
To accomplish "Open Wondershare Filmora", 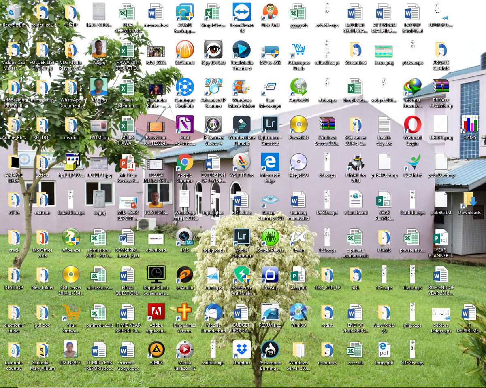I will pos(241,124).
